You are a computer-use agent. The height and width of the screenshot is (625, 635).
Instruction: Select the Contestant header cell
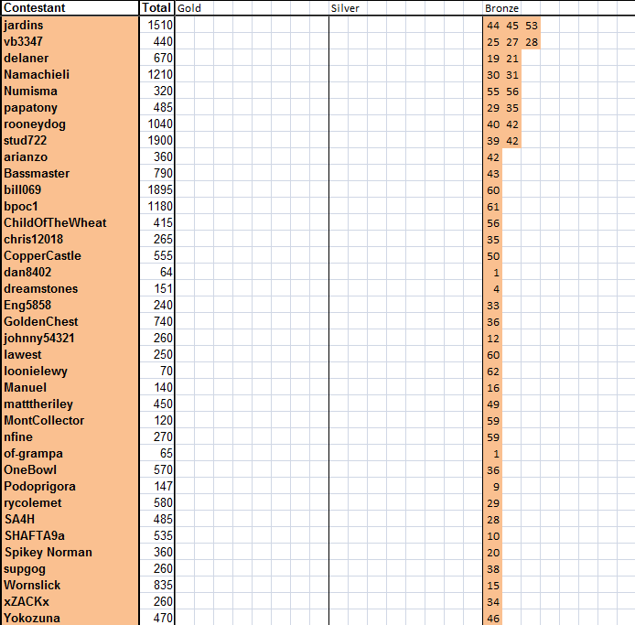pyautogui.click(x=70, y=8)
